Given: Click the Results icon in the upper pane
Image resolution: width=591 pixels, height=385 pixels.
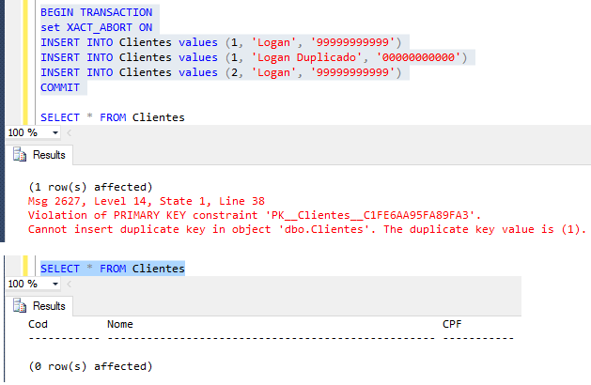Looking at the screenshot, I should [22, 155].
